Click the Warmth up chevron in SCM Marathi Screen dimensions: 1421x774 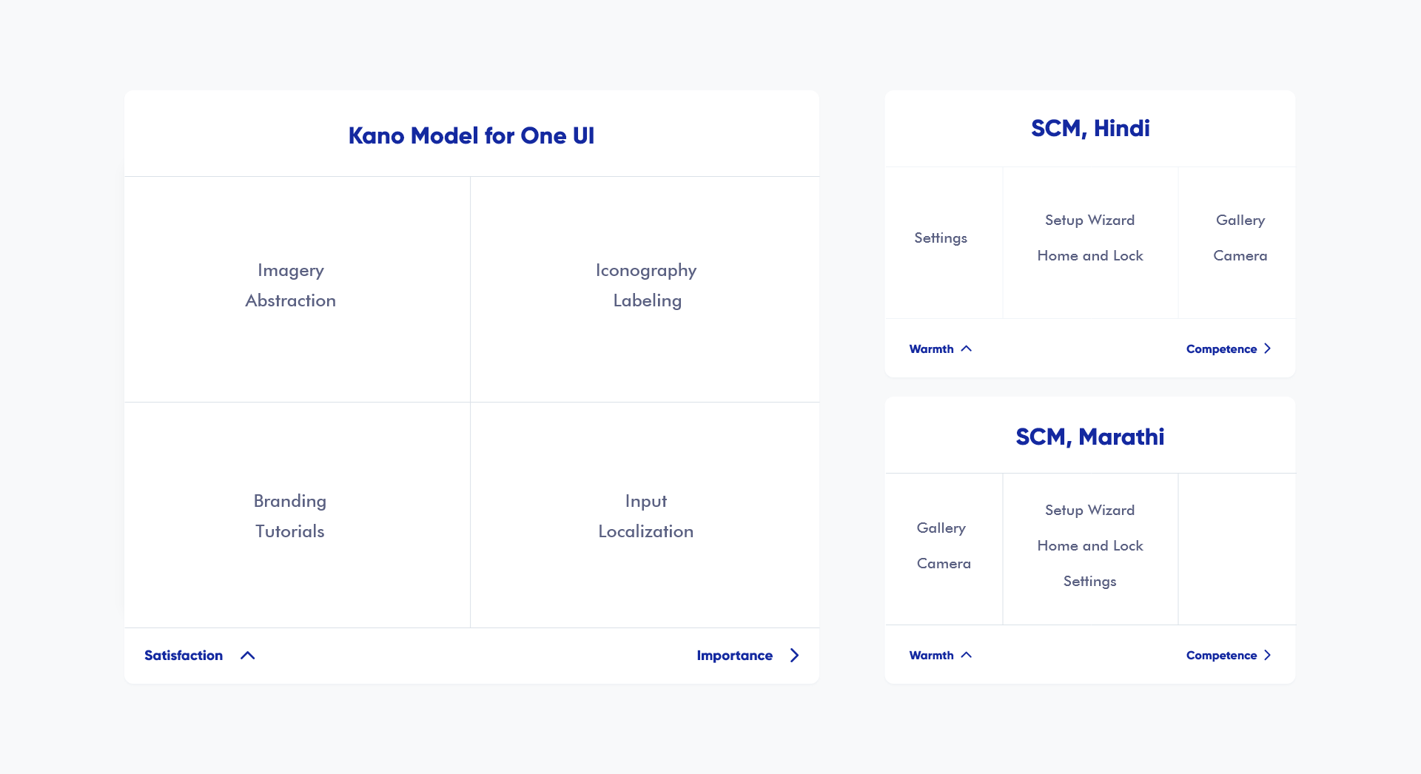[967, 655]
